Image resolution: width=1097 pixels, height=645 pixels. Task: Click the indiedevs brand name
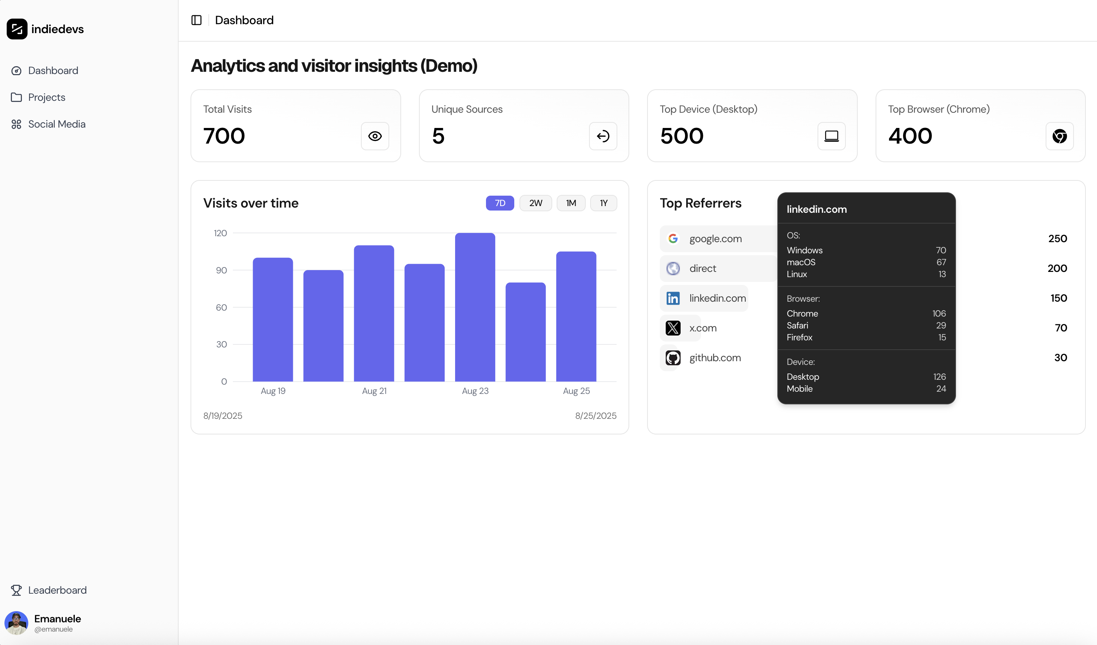57,29
